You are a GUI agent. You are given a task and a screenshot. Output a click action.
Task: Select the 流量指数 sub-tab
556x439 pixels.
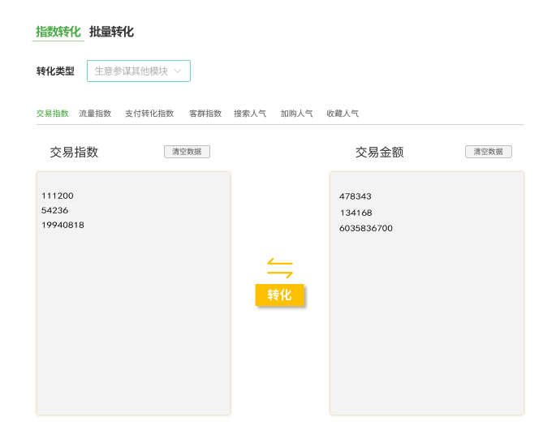tap(95, 114)
